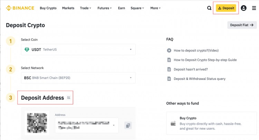Open the hamburger menu icon

pyautogui.click(x=254, y=8)
